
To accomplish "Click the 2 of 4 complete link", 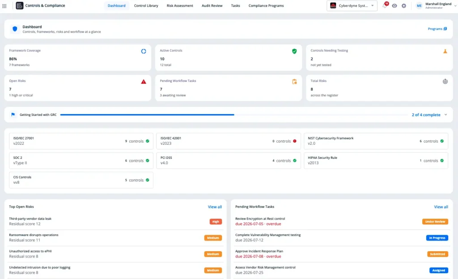I will [426, 115].
